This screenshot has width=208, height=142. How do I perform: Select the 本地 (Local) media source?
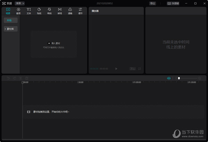click(x=11, y=20)
